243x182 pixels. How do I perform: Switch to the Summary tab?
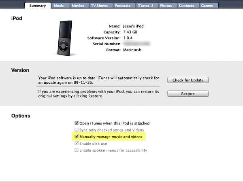pos(38,6)
